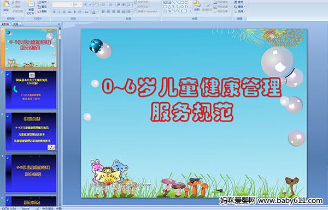Viewport: 328px width, 210px height.
Task: Click the Replace button in Editing group
Action: 239,7
